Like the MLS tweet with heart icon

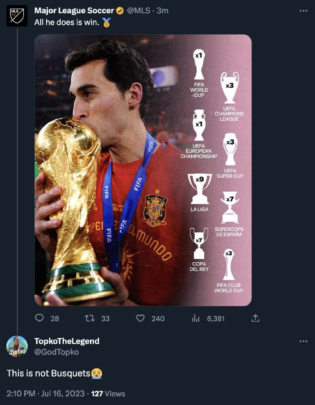point(140,318)
